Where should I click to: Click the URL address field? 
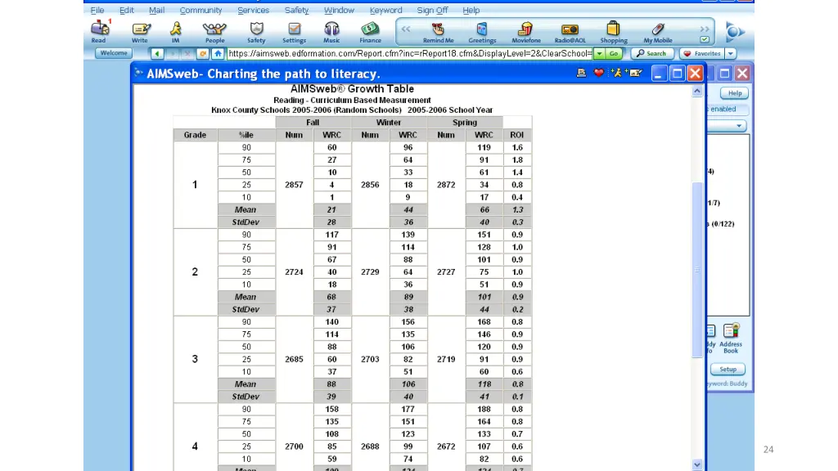pos(410,53)
